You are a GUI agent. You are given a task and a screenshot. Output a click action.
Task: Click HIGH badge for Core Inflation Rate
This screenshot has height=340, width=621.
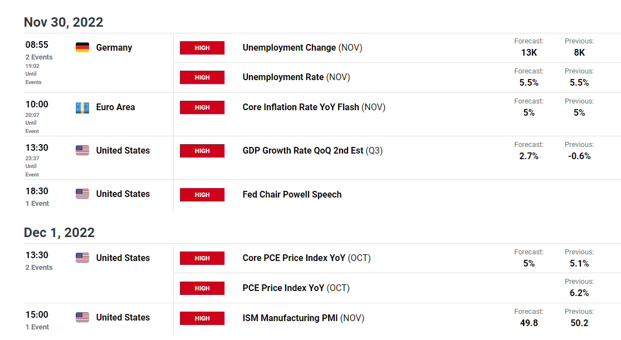point(202,107)
